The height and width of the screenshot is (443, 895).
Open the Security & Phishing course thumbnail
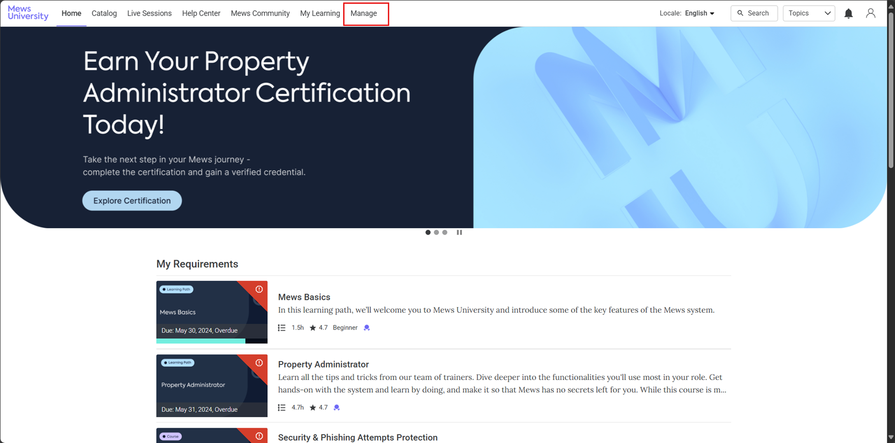coord(212,436)
